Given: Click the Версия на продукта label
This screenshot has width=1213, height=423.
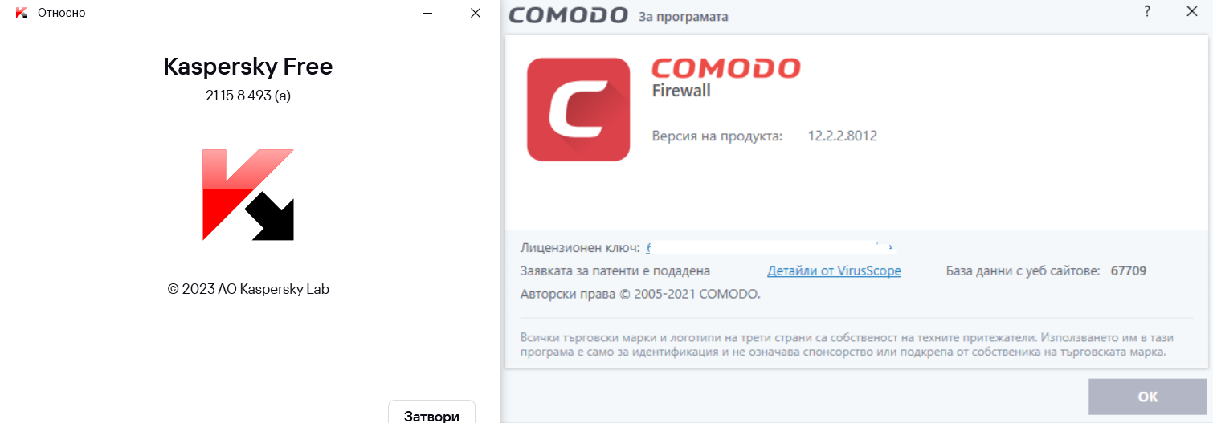Looking at the screenshot, I should pyautogui.click(x=717, y=136).
